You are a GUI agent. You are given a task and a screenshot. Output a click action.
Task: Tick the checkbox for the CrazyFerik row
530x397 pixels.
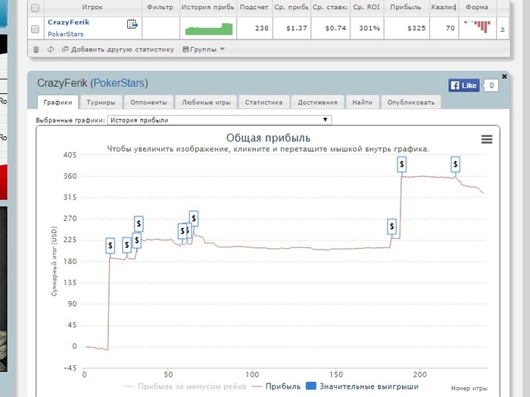tap(35, 29)
